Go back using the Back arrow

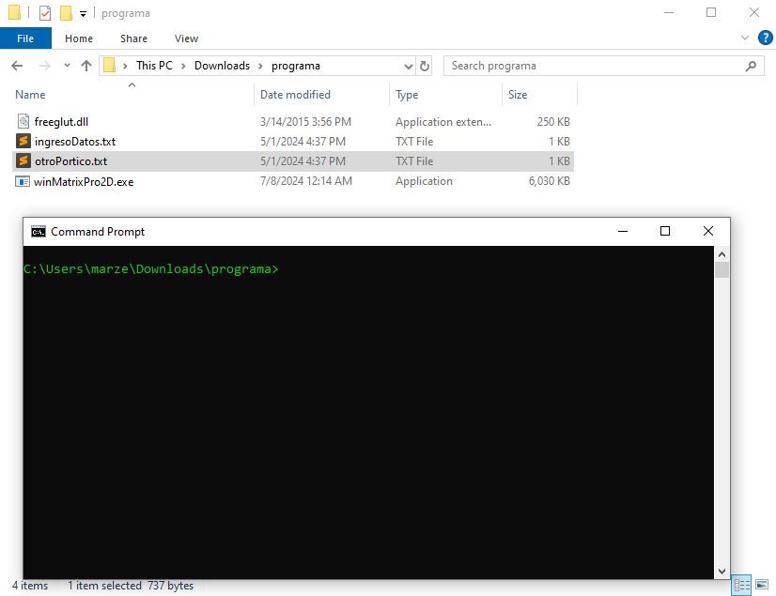(x=17, y=66)
